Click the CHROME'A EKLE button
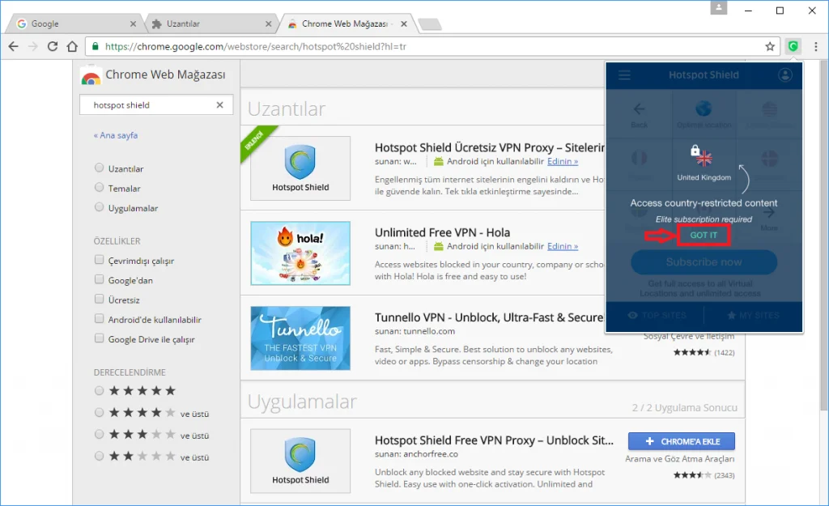 pyautogui.click(x=681, y=441)
